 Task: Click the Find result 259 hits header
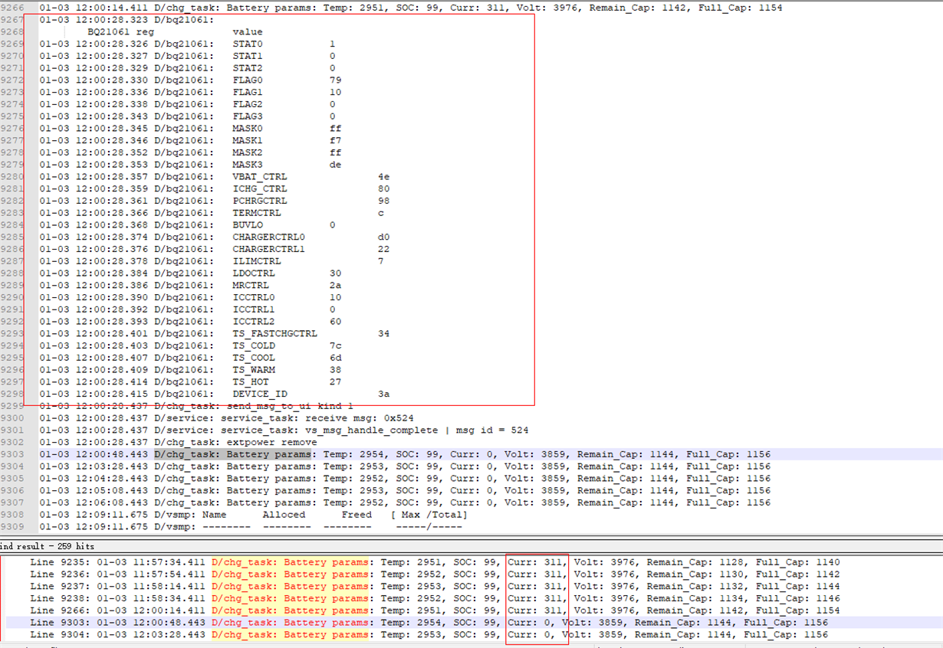pyautogui.click(x=48, y=546)
